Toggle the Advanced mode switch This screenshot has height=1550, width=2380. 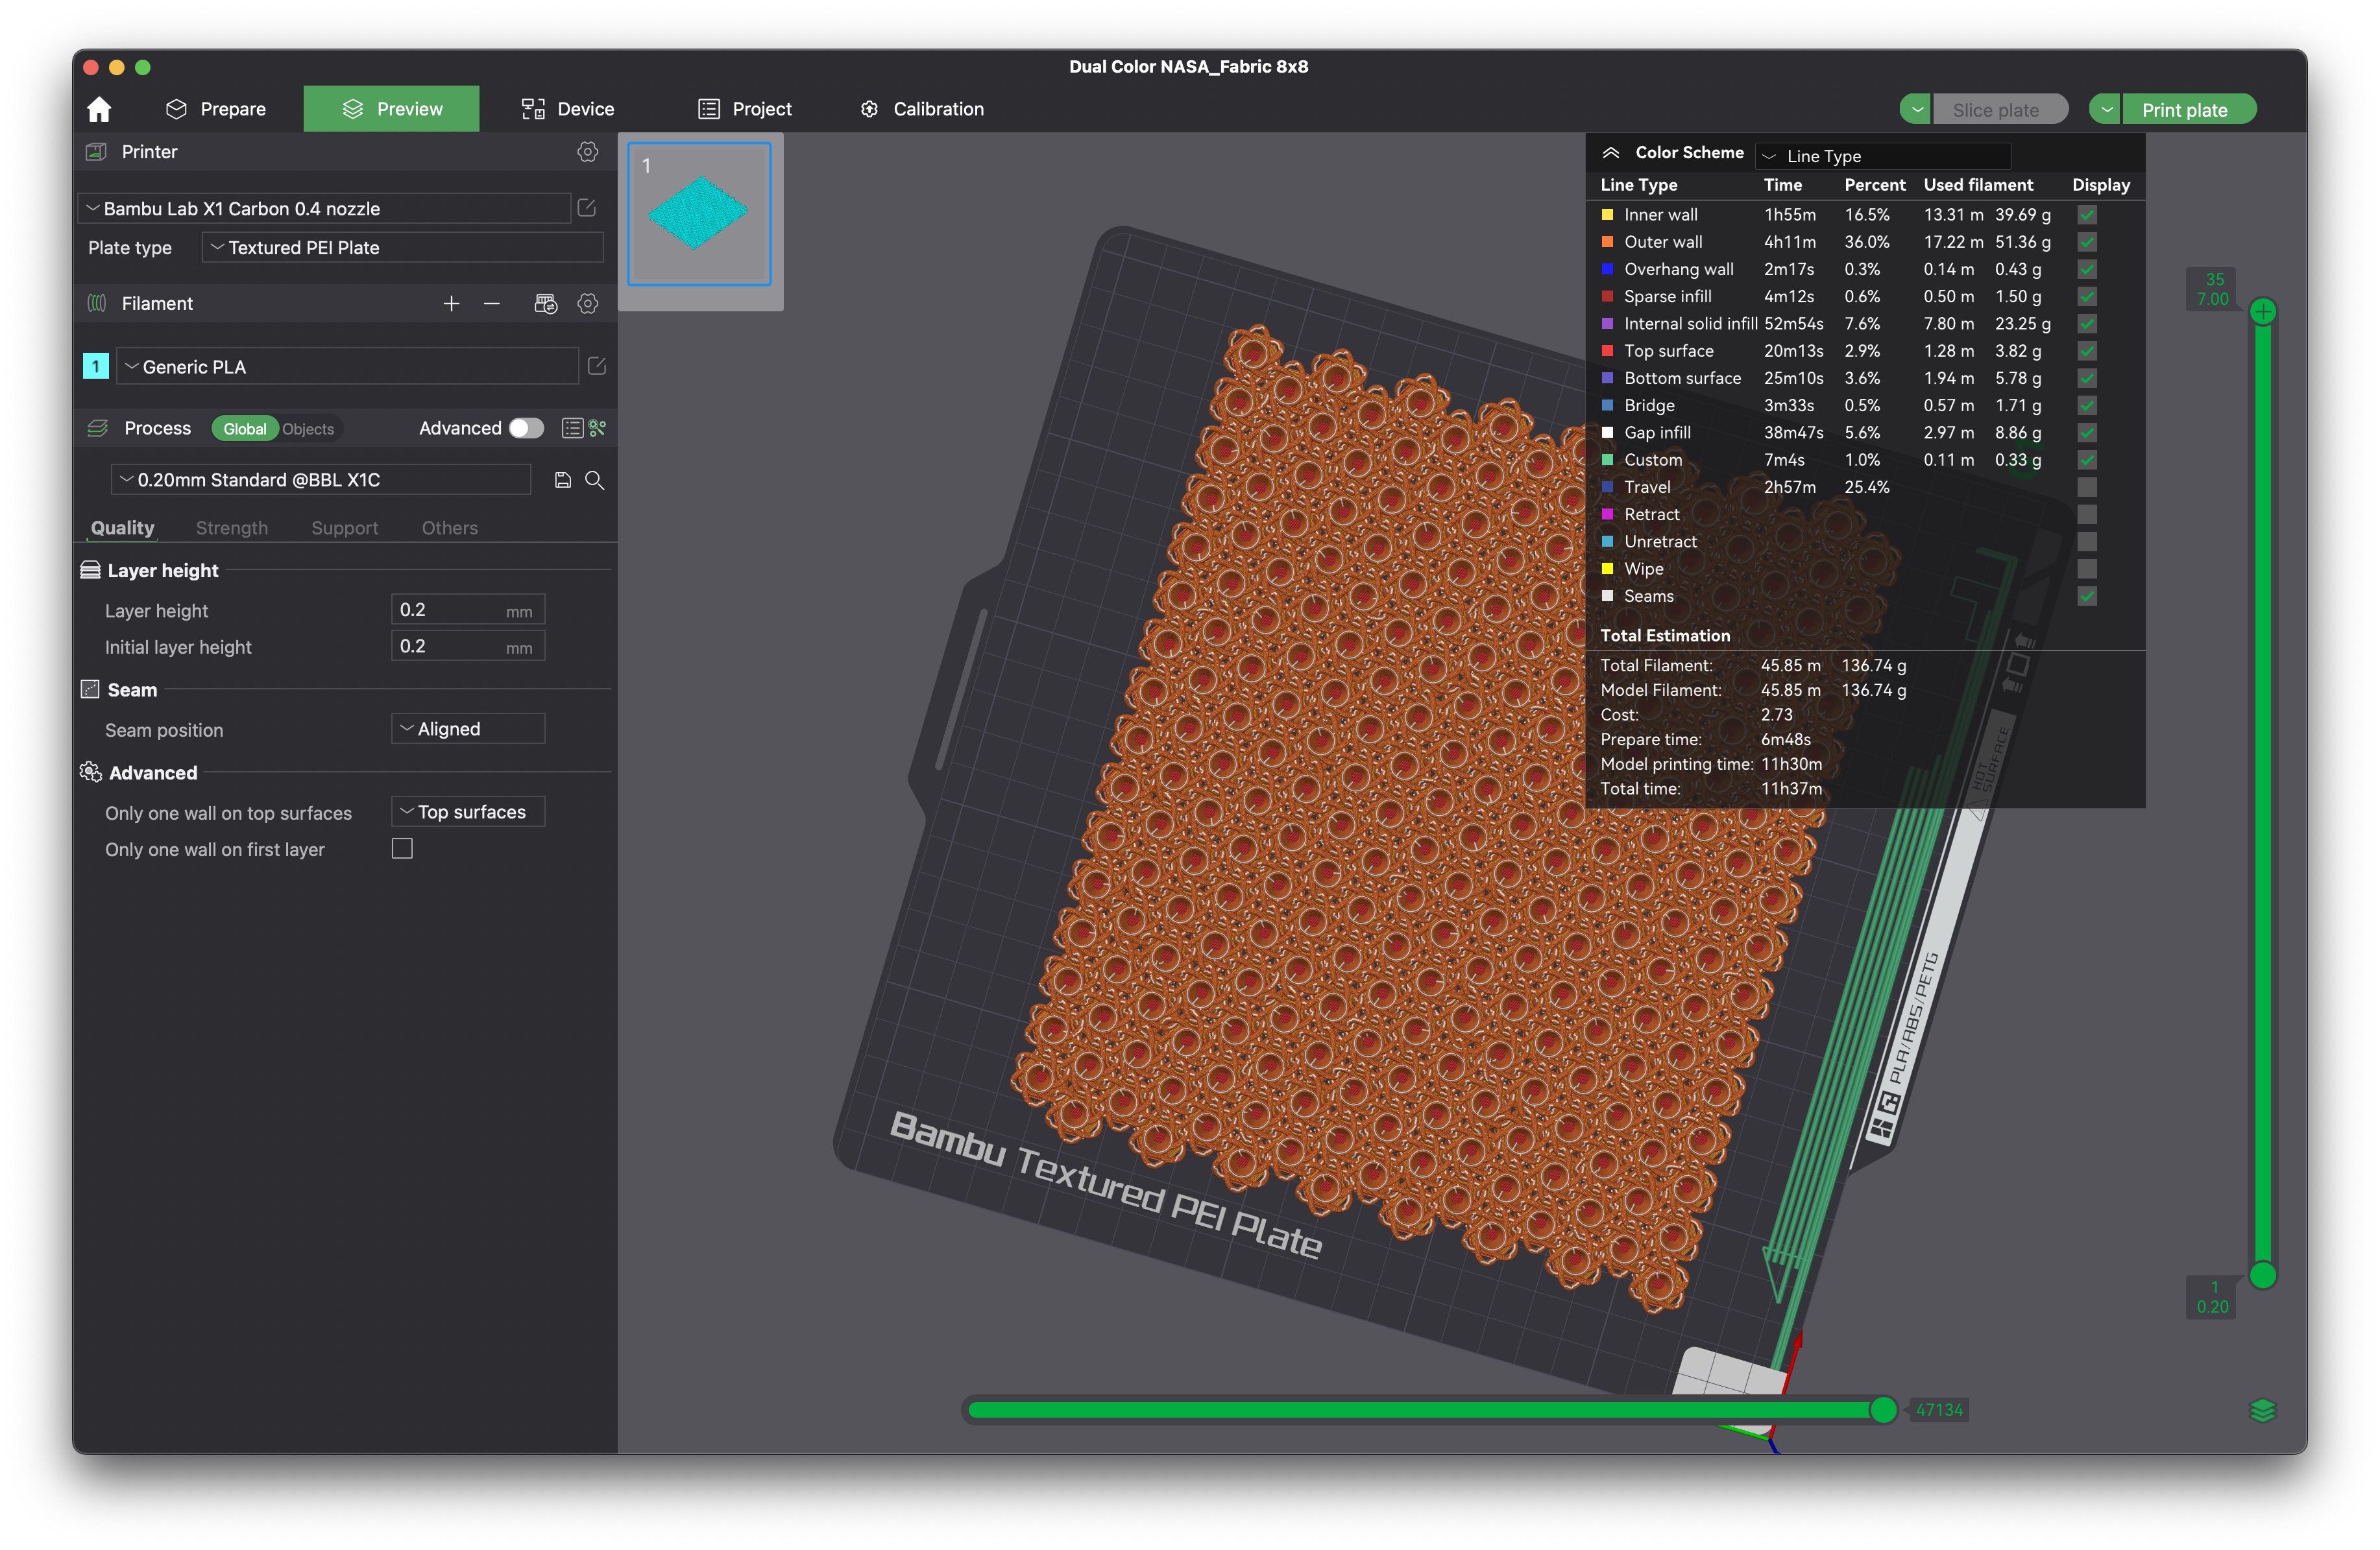coord(526,429)
